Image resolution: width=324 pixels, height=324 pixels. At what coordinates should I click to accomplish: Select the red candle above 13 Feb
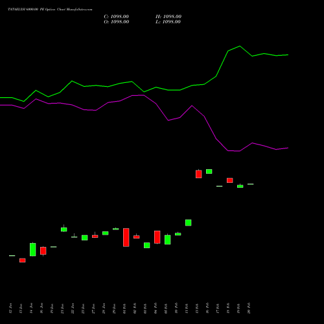coord(199,174)
